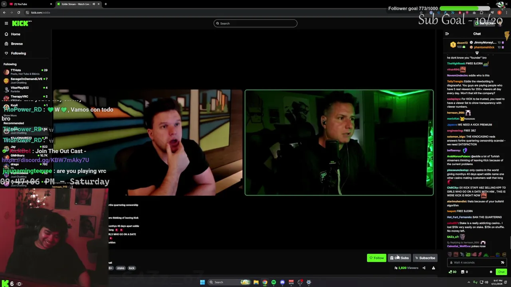Show hidden system tray icons
Viewport: 511px width, 287px height.
tap(469, 282)
